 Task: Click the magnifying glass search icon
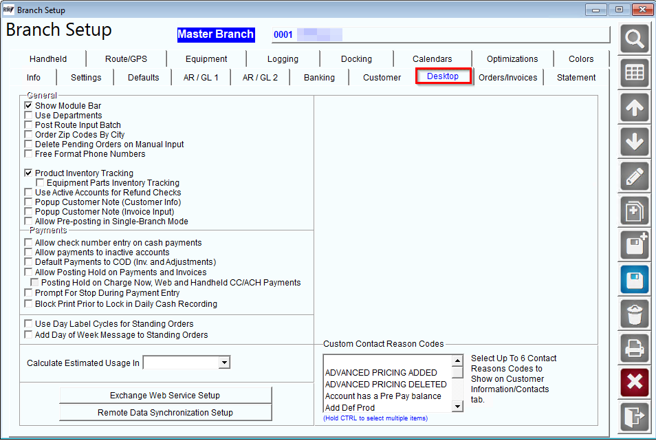point(634,39)
